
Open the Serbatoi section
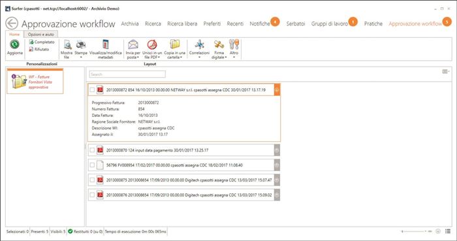(296, 24)
